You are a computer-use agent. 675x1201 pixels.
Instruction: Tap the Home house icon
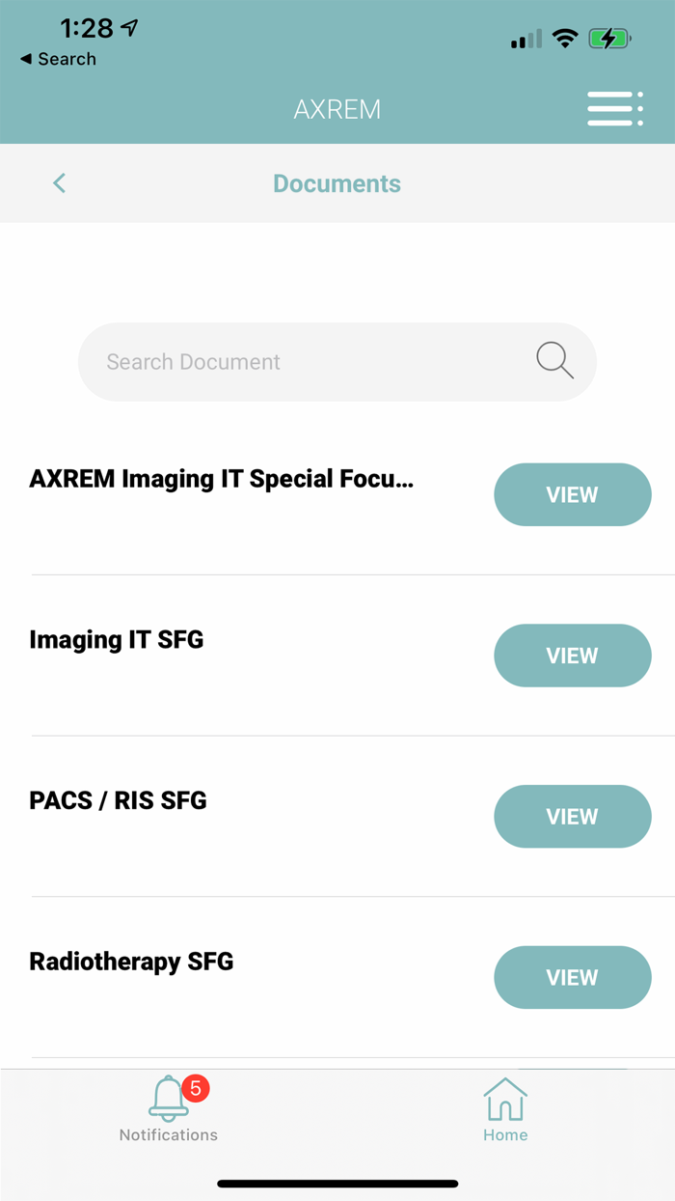(x=505, y=1099)
